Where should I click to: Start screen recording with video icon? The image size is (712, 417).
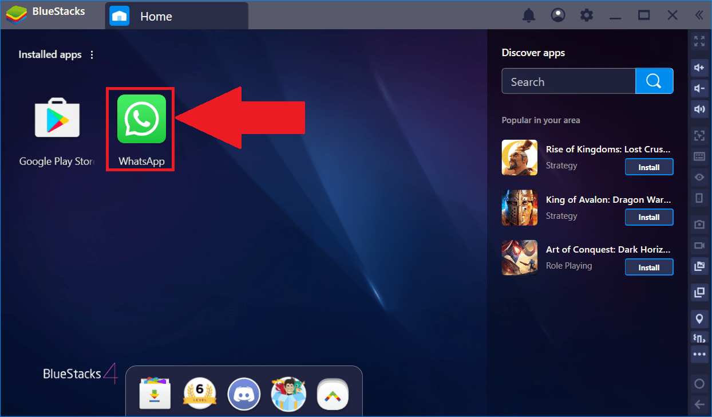point(699,245)
